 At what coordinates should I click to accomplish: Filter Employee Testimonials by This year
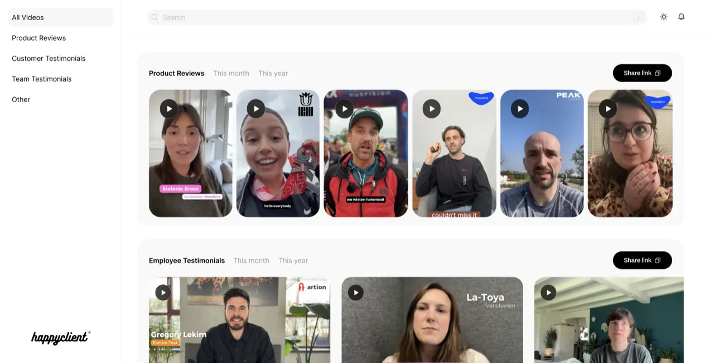[293, 260]
